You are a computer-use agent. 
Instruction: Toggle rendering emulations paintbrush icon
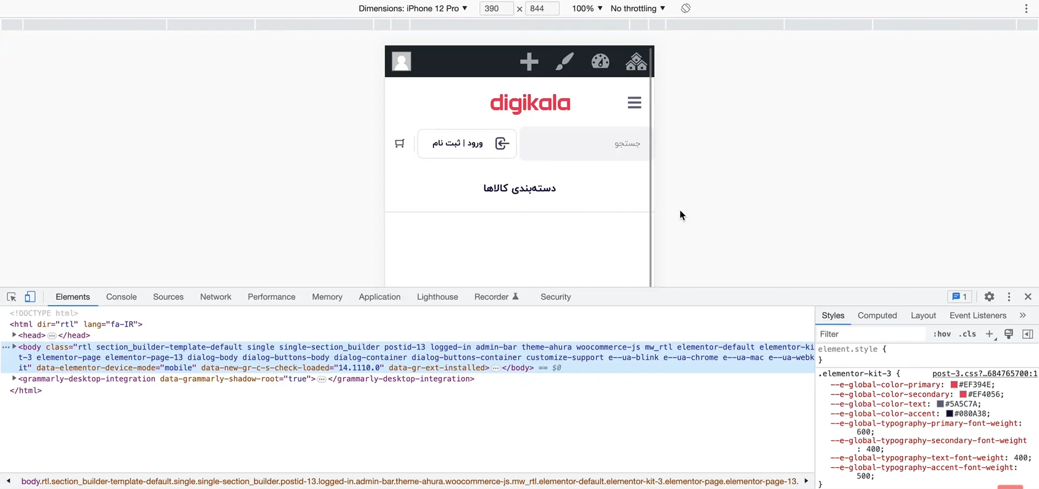pyautogui.click(x=1009, y=334)
